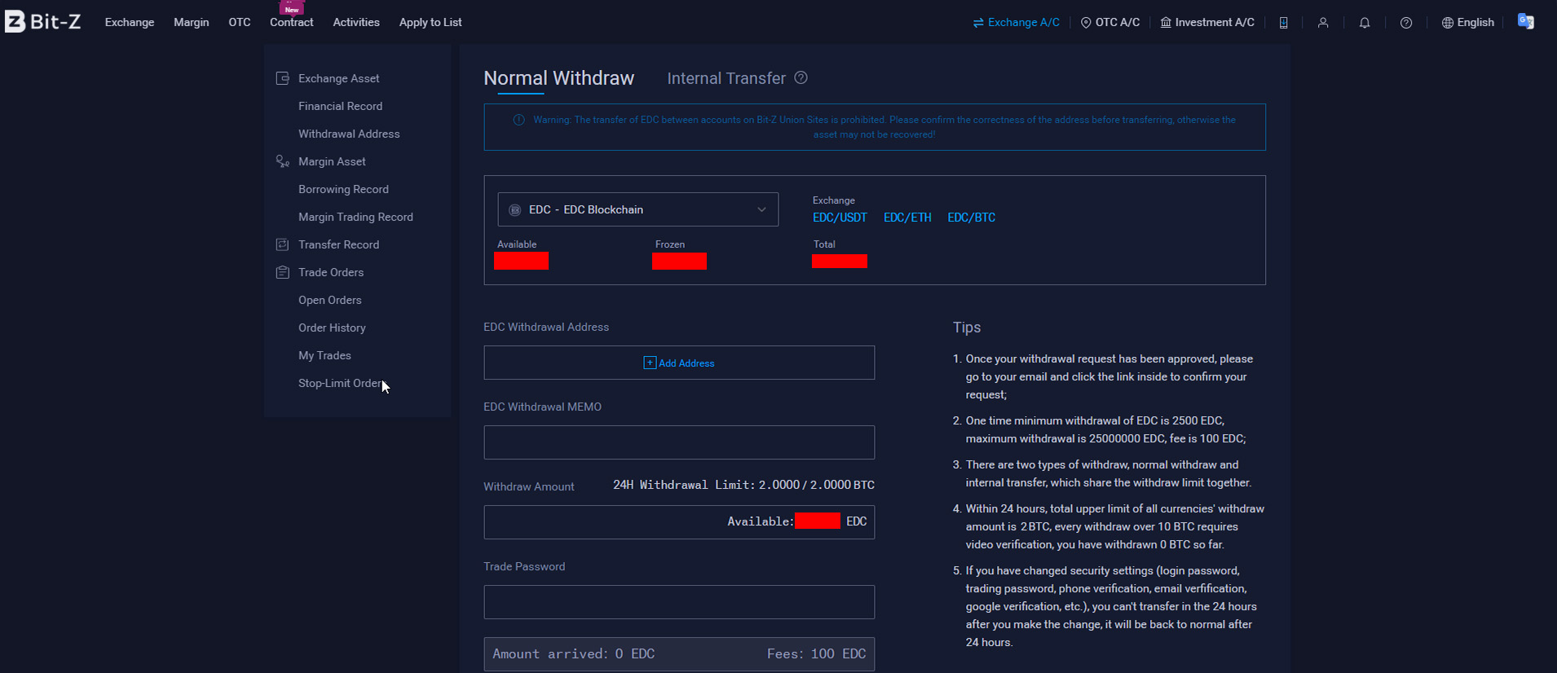The width and height of the screenshot is (1557, 673).
Task: Go to the EDC/BTC exchange pair
Action: pyautogui.click(x=972, y=218)
